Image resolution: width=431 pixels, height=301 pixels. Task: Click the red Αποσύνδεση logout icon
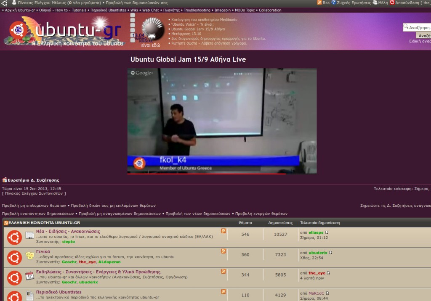(392, 2)
